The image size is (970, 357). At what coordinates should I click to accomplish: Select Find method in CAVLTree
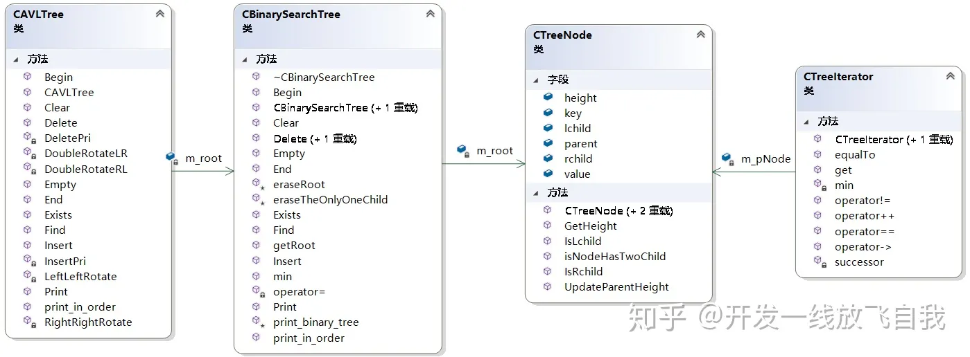pos(55,230)
